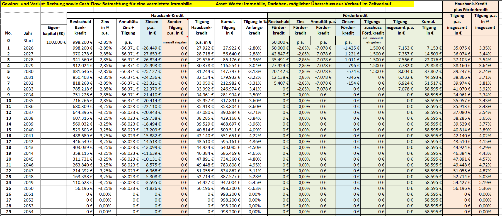Select the Eigenkapital cell showing 100.000 €
The width and height of the screenshot is (502, 216).
pyautogui.click(x=54, y=42)
